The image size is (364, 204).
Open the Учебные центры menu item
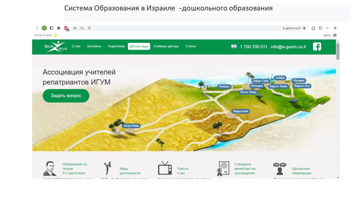pyautogui.click(x=166, y=46)
